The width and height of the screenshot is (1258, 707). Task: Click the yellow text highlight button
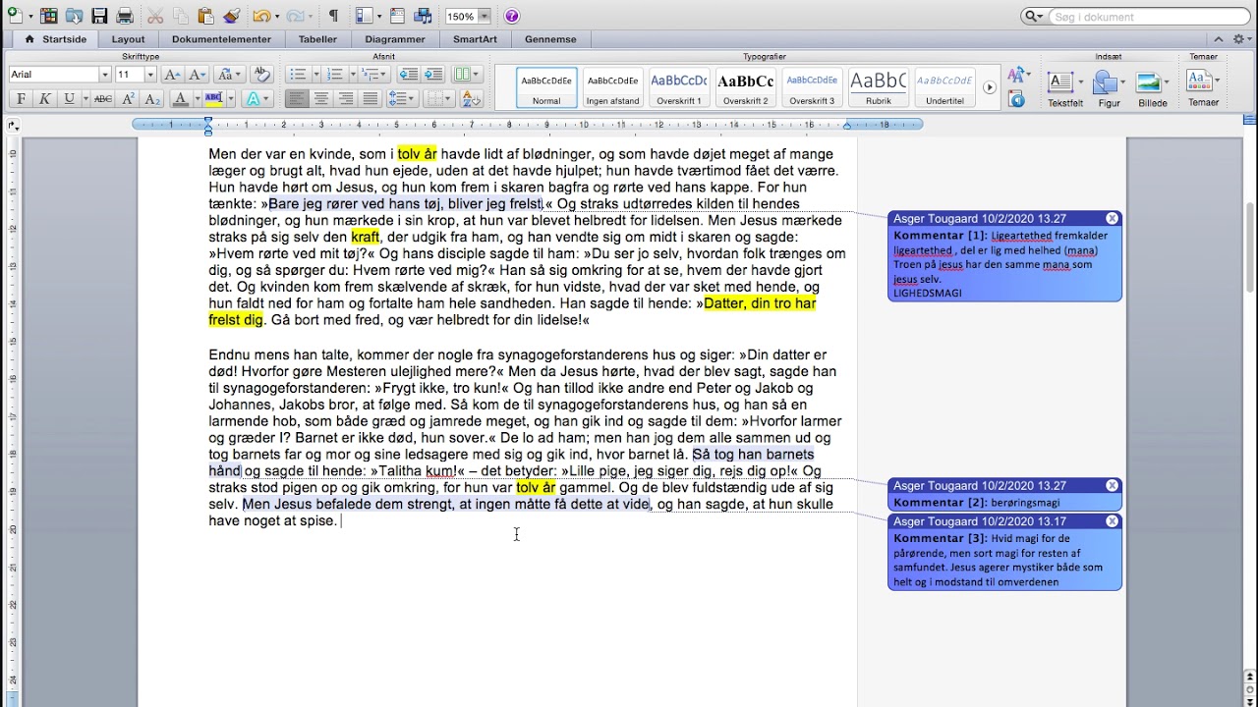[213, 99]
